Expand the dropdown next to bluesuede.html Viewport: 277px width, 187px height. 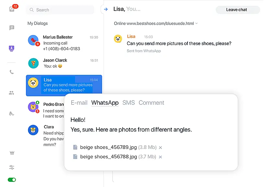(197, 23)
